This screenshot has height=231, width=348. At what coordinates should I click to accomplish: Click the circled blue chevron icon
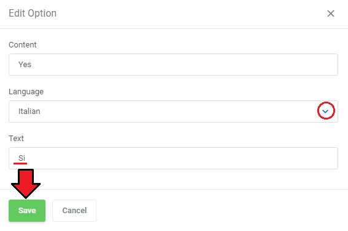(x=325, y=111)
